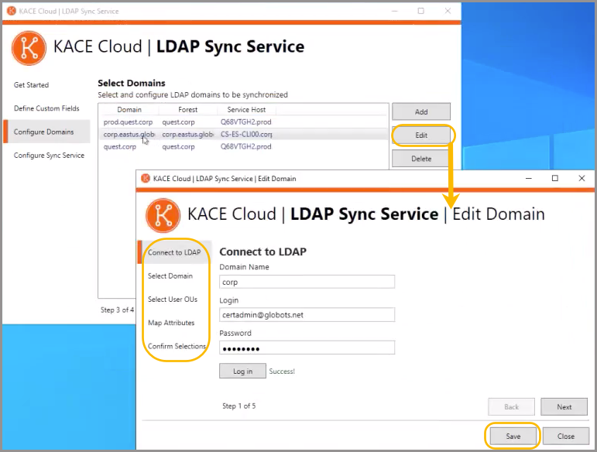Screen dimensions: 597x452
Task: Click the large KACE logo in main window
Action: pos(28,47)
